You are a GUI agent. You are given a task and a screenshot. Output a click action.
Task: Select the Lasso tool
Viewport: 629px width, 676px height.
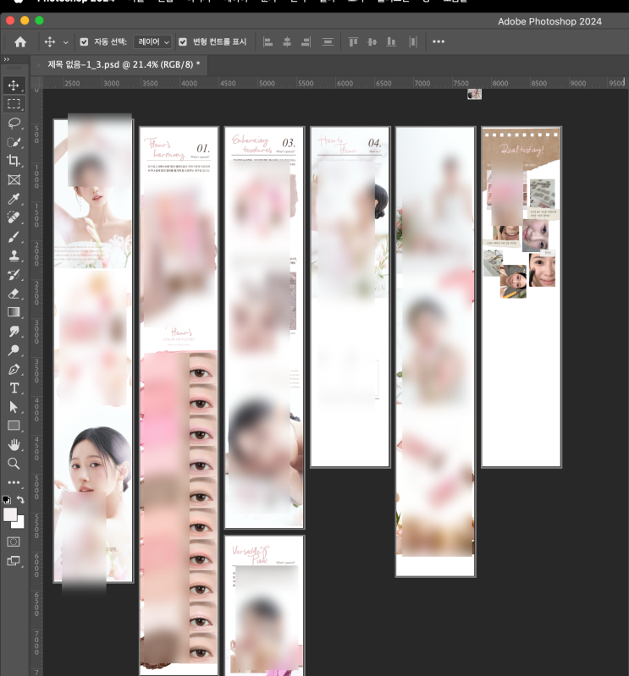coord(14,124)
